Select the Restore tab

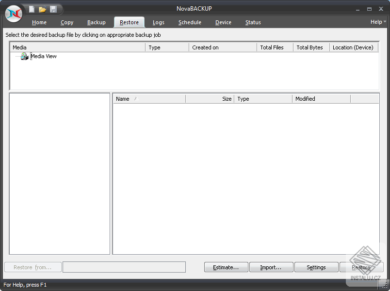(x=129, y=22)
